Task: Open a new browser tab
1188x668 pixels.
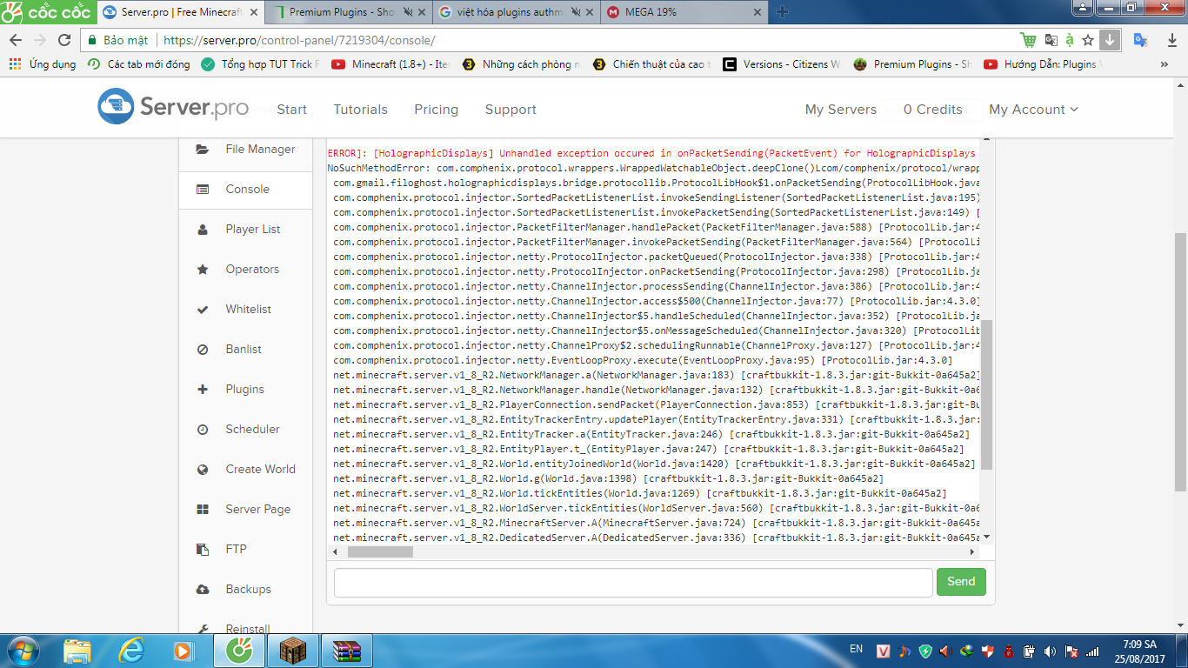Action: 782,12
